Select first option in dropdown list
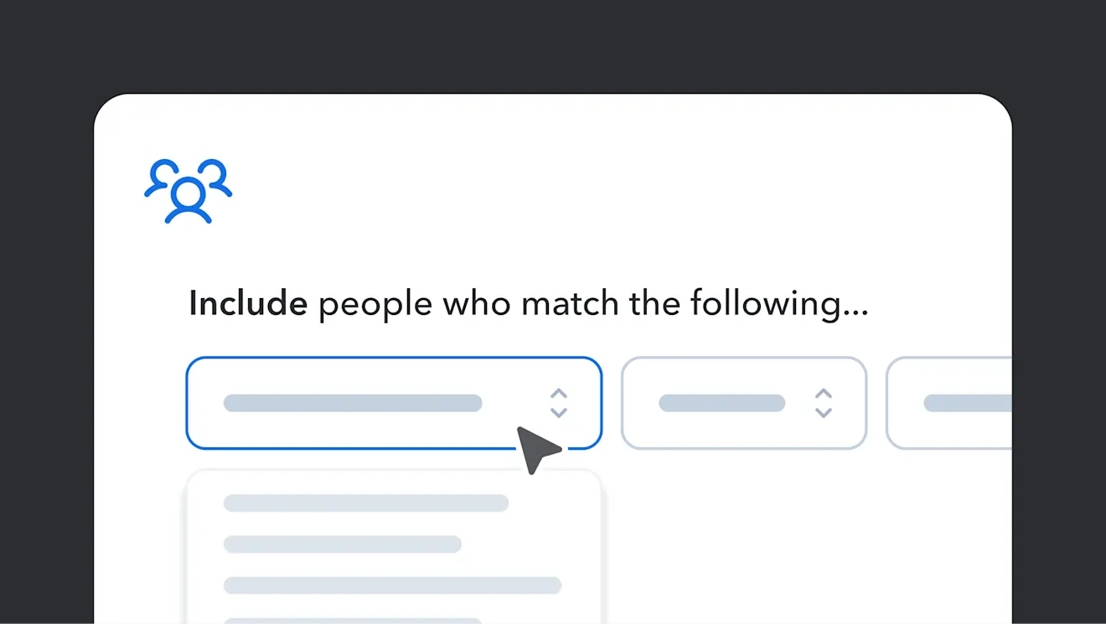 coord(366,503)
